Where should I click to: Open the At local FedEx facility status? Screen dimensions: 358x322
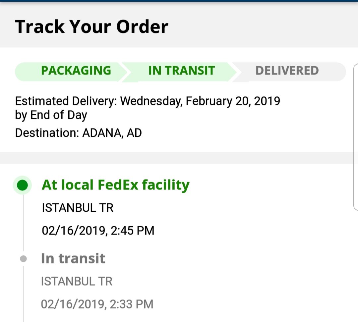point(115,185)
